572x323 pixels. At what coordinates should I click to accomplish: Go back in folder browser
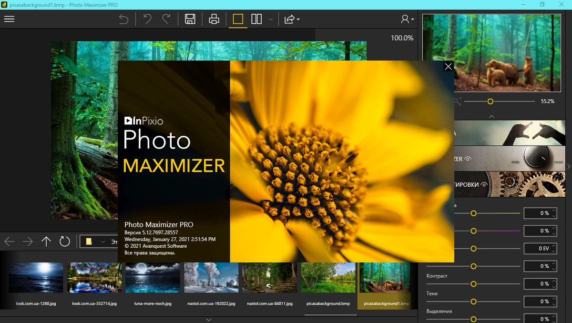(x=9, y=242)
